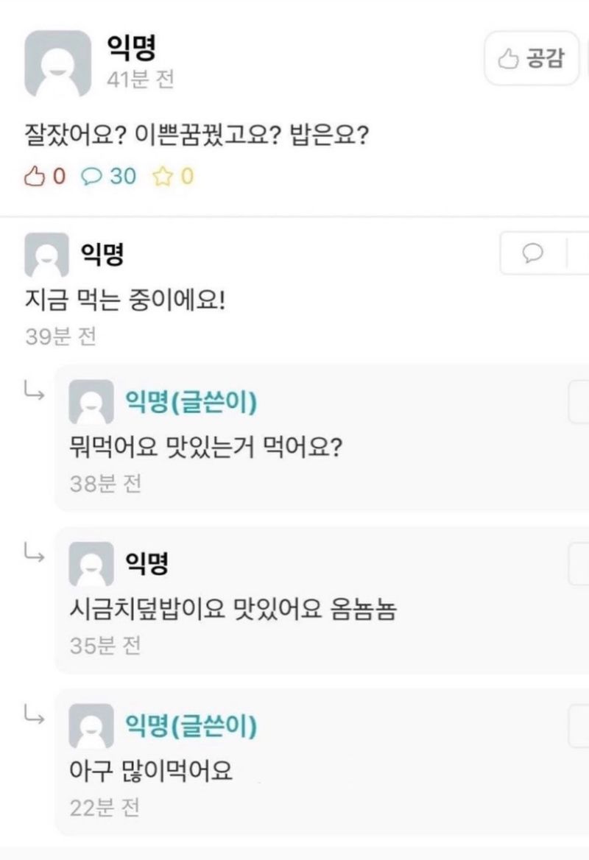The image size is (589, 860).
Task: Click reply arrow before '아구 많이먹어요' reply
Action: [34, 716]
